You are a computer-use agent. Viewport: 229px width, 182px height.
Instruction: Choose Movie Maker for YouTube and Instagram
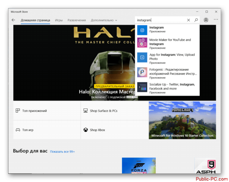click(170, 42)
